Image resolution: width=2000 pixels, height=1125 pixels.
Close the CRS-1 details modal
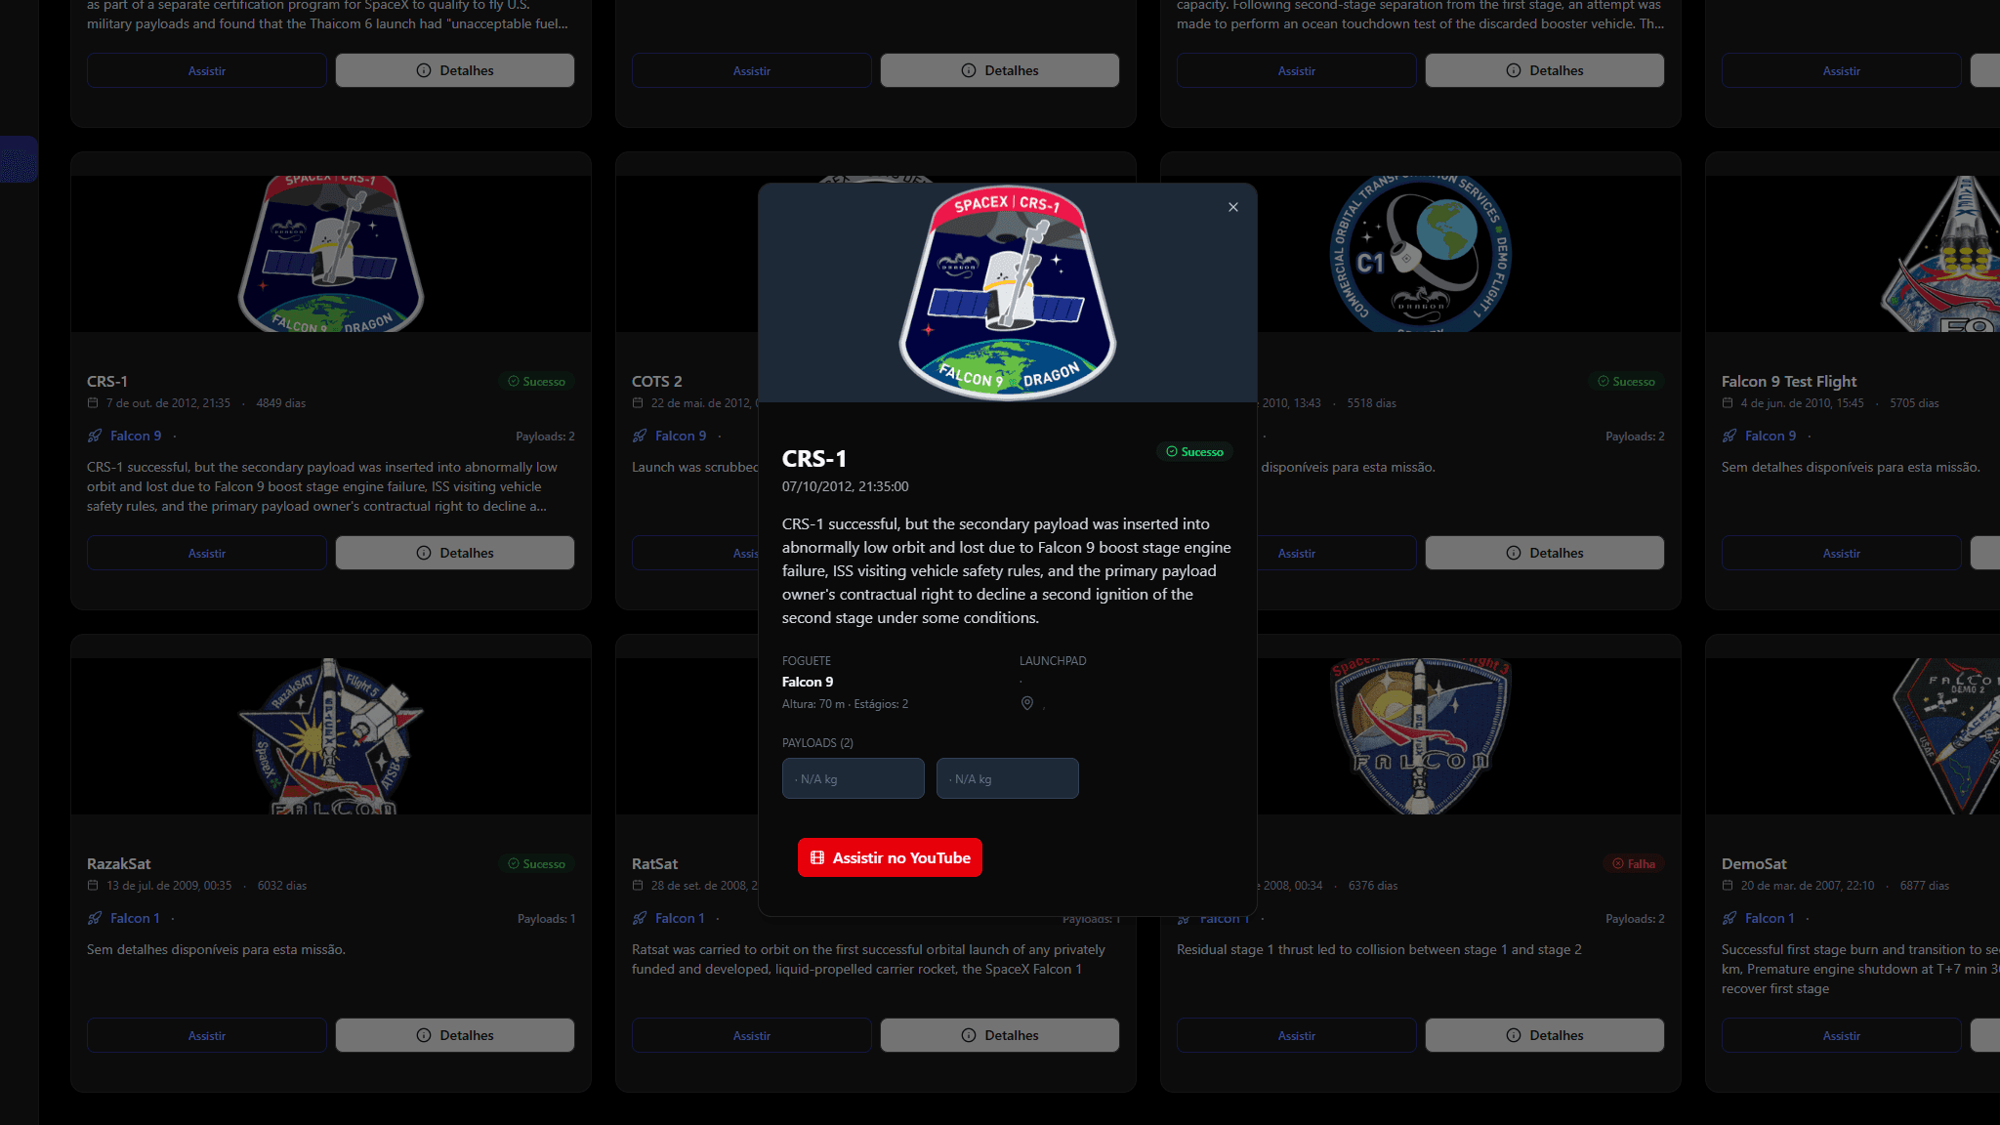tap(1233, 207)
